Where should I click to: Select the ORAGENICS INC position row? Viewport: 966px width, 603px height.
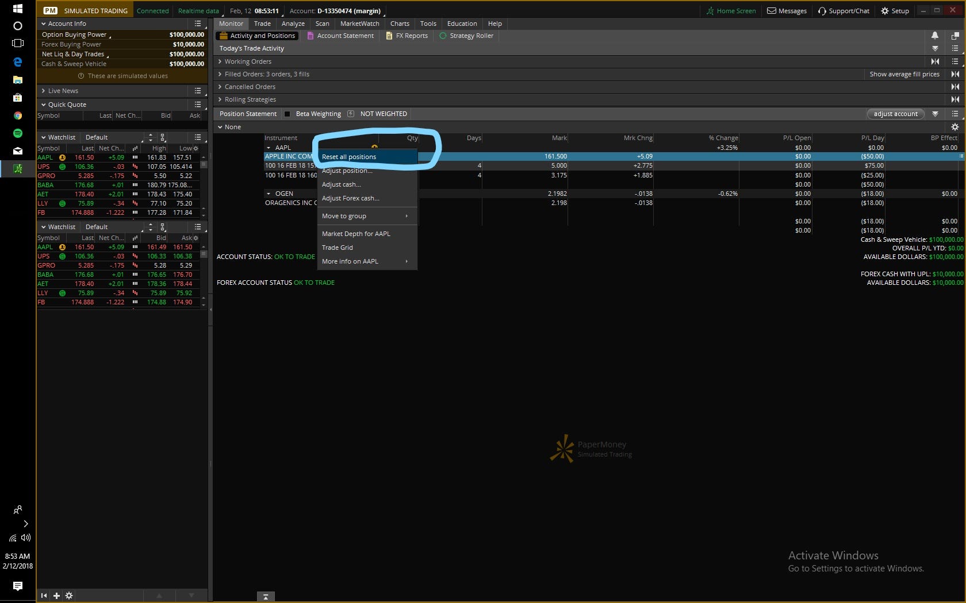pos(613,203)
